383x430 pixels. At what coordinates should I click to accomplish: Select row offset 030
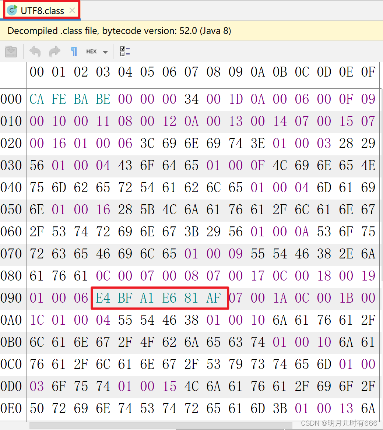point(11,166)
